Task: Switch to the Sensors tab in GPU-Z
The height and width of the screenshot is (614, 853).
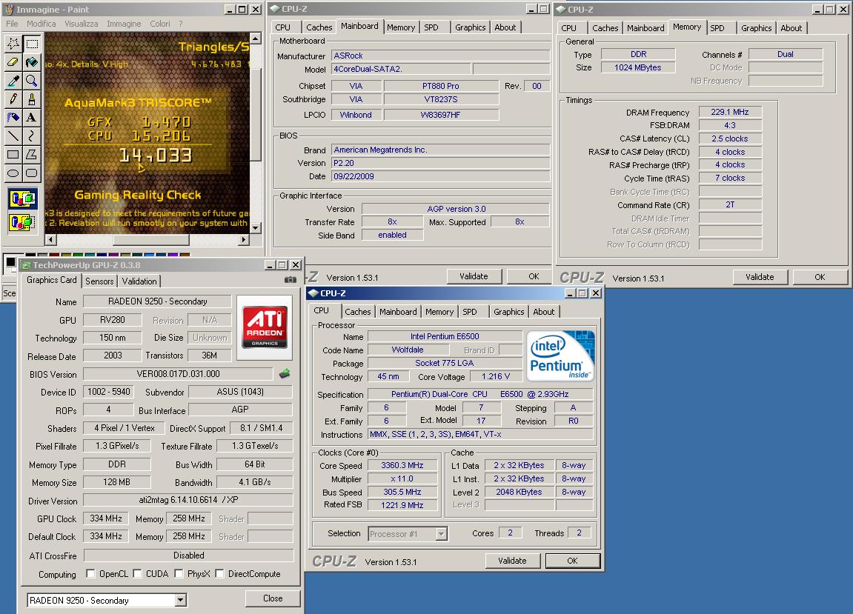Action: point(99,281)
